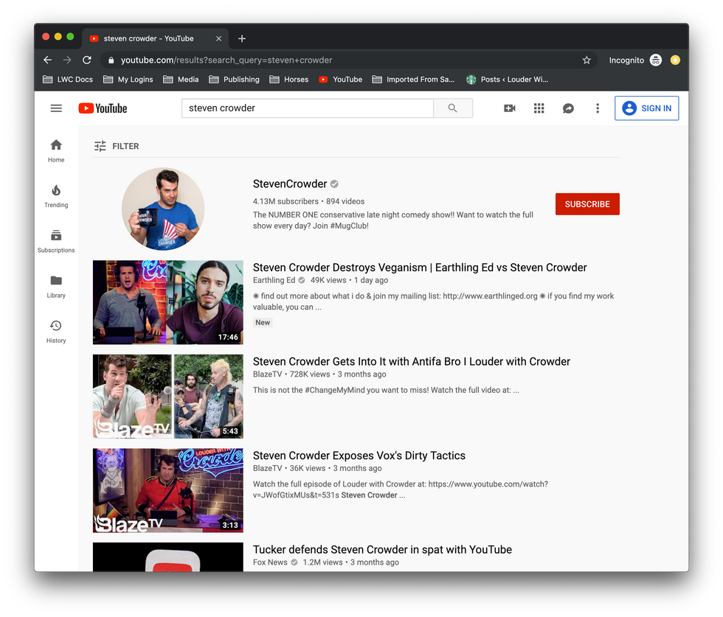Open Tucker defends Steven Crowder video title

(382, 550)
